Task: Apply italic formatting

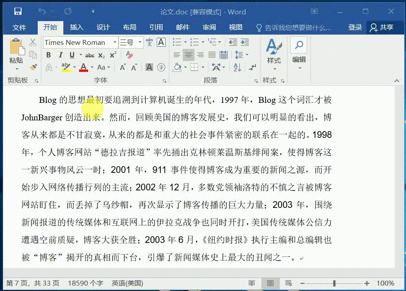Action: tap(61, 54)
